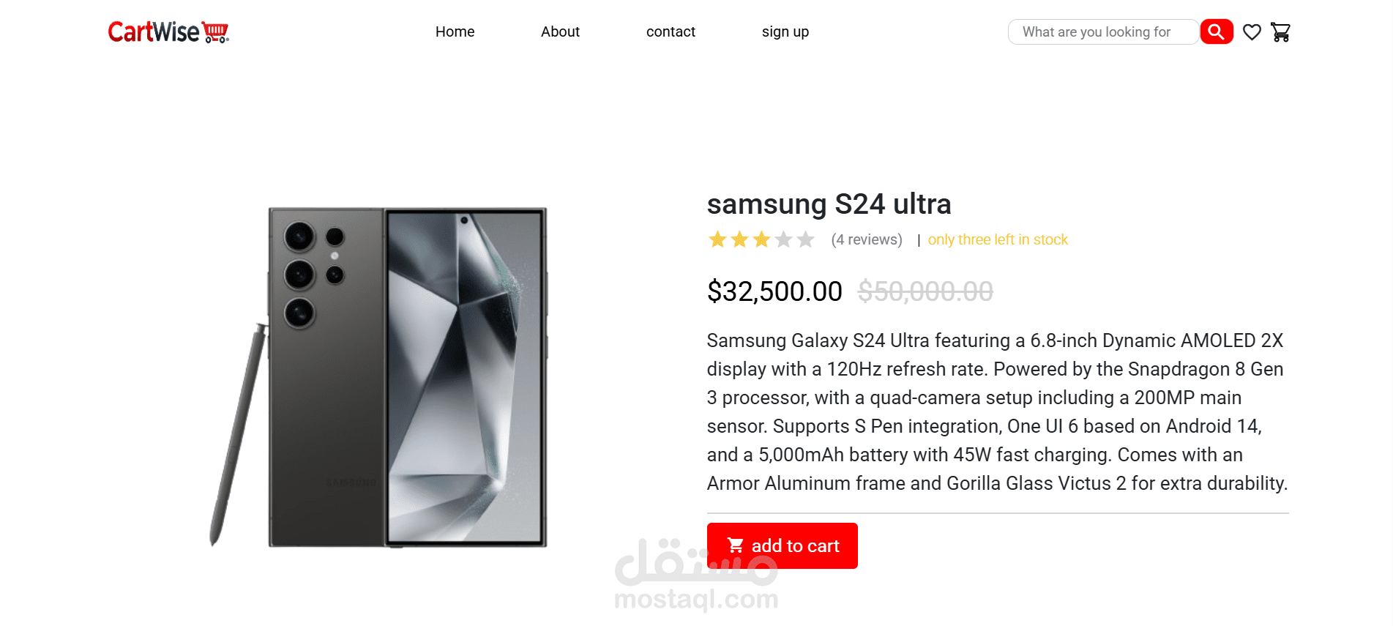Click the third rating star

click(761, 239)
